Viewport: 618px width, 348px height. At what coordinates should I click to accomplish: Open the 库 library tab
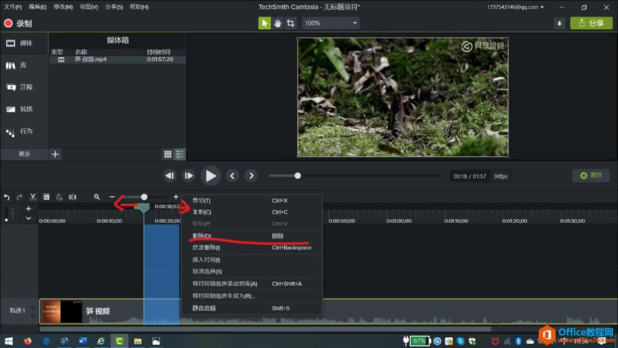click(24, 65)
